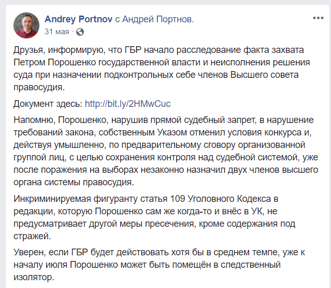Image resolution: width=331 pixels, height=288 pixels.
Task: Open the bit.ly/2HMwCuc document link
Action: (127, 102)
